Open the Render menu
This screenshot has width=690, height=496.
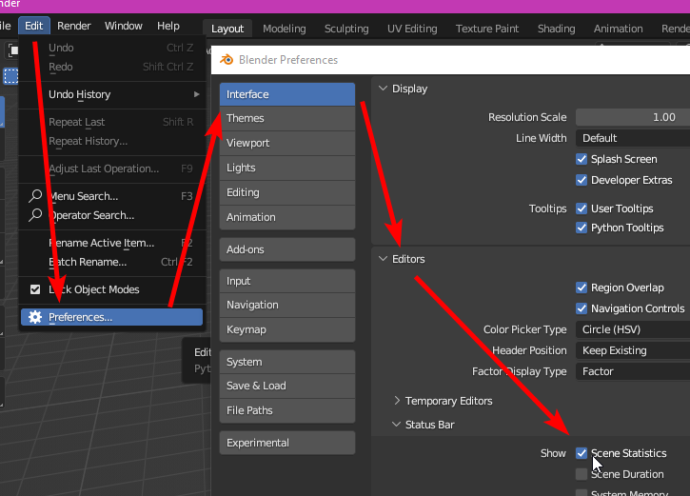74,26
